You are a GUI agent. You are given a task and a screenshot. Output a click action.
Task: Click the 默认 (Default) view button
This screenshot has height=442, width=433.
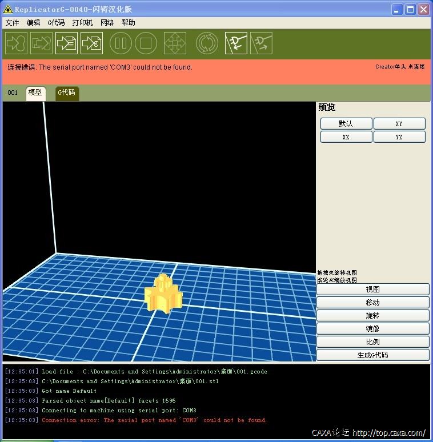pyautogui.click(x=346, y=124)
